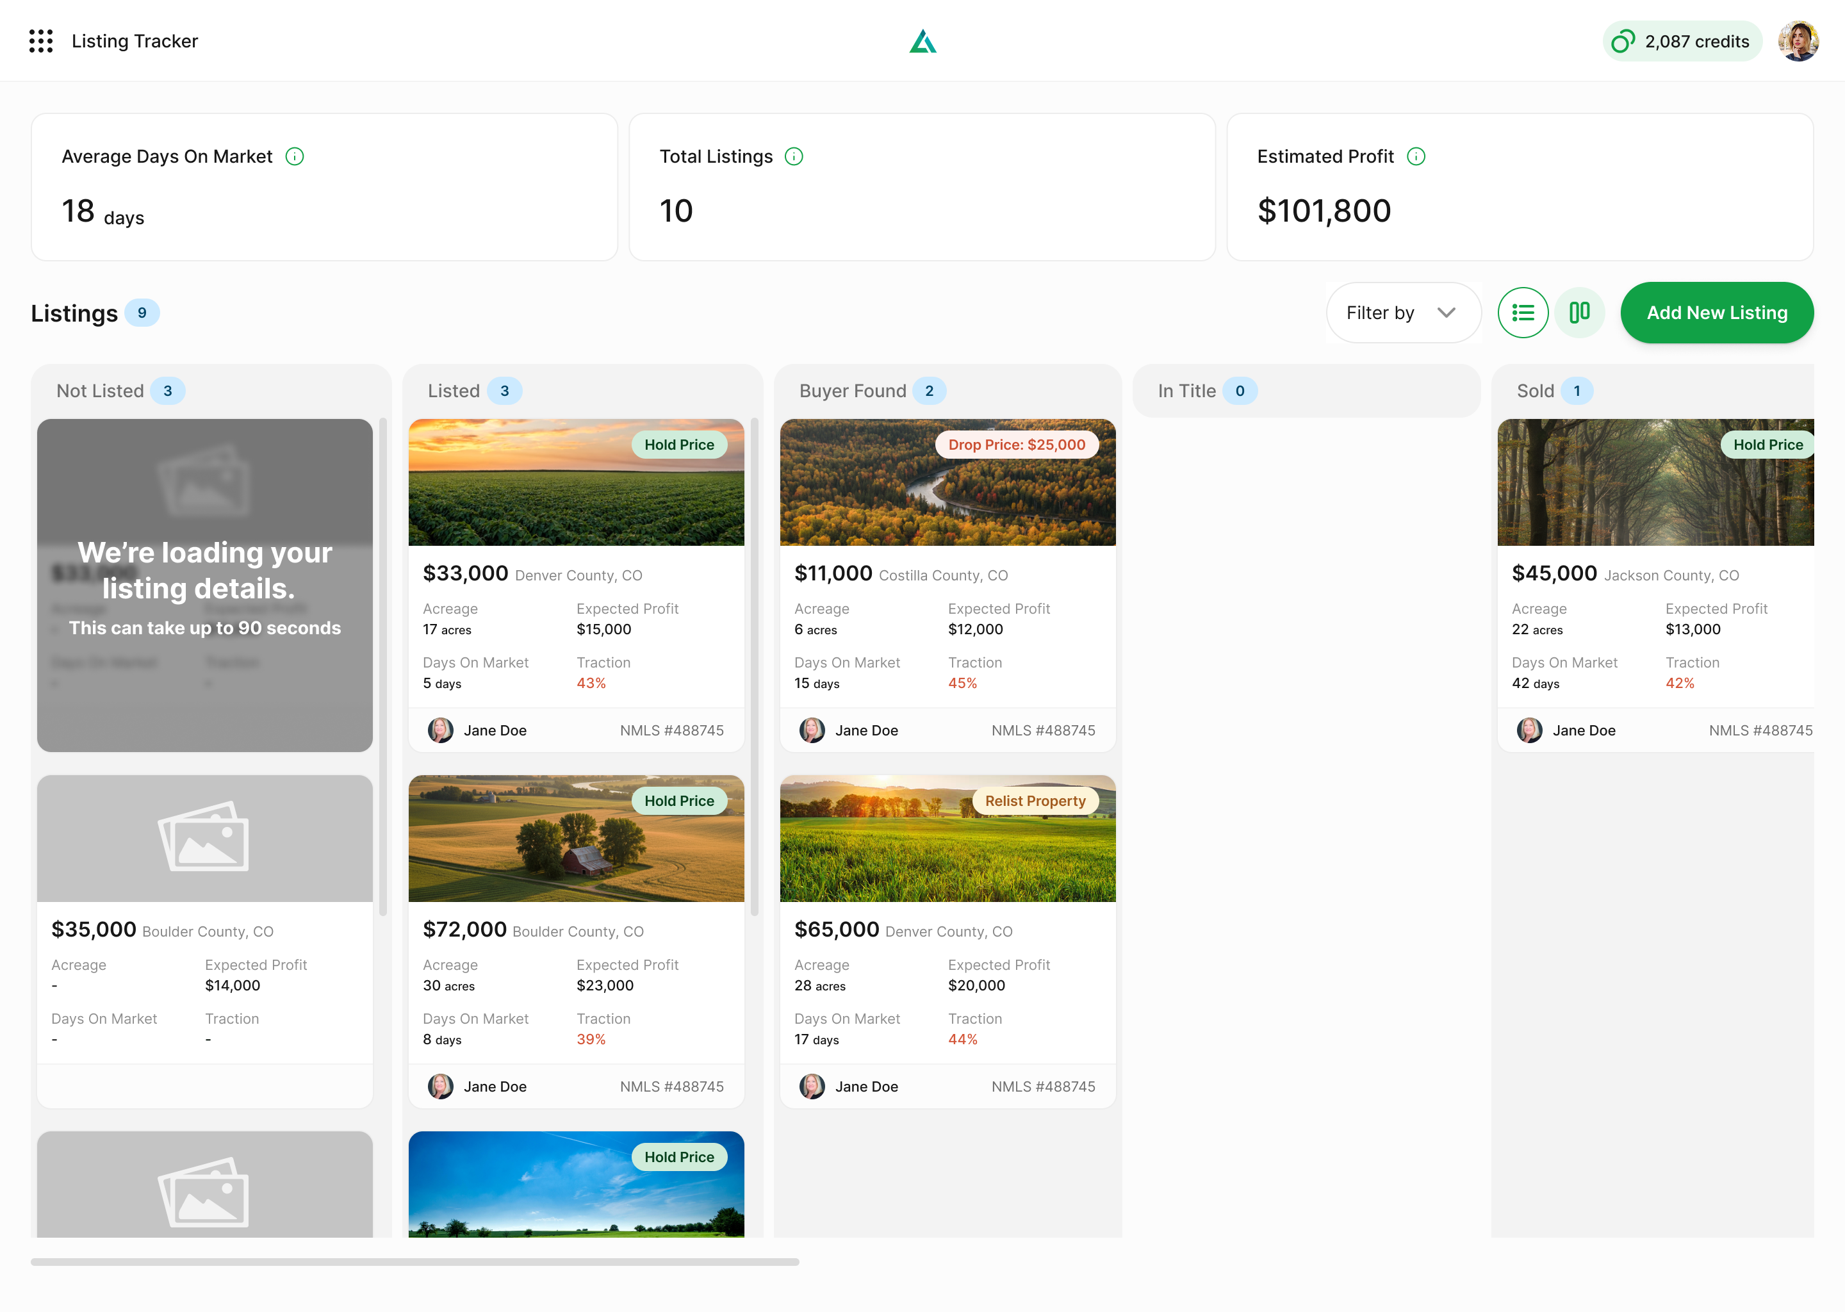Expand the Filter by dropdown

click(x=1403, y=313)
